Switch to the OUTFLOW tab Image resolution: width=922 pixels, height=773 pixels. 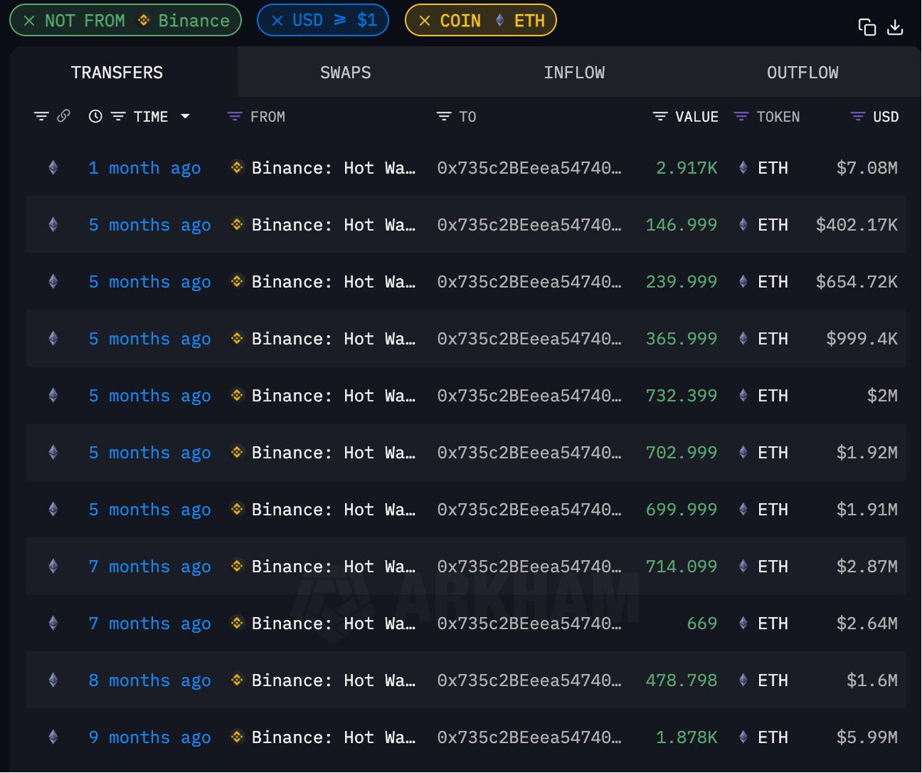pos(803,72)
